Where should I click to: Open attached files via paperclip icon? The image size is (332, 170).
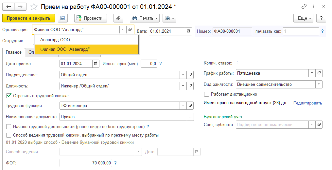click(x=118, y=18)
